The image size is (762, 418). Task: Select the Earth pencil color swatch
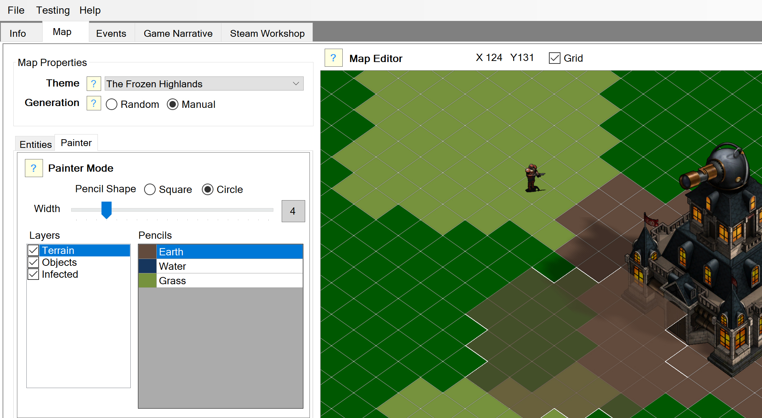(147, 252)
